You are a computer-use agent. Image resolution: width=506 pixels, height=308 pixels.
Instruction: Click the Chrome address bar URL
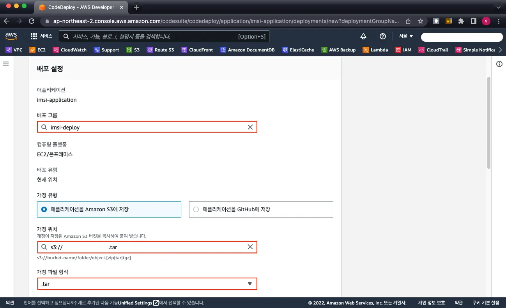(226, 21)
